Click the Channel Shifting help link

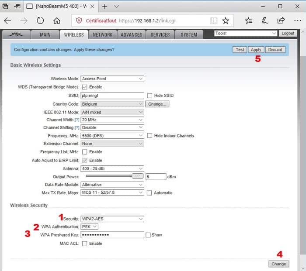click(77, 127)
